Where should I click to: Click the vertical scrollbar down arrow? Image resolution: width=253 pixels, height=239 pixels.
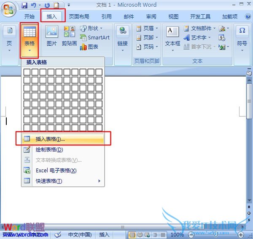[249, 200]
